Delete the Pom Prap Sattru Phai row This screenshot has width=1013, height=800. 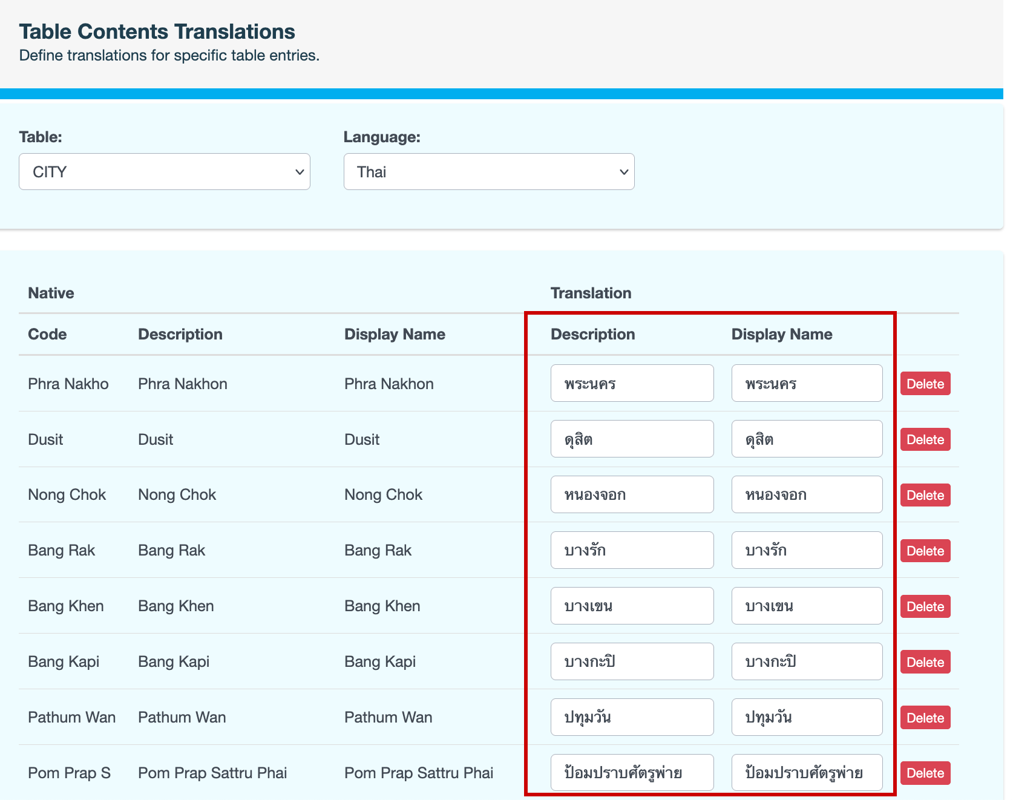925,773
